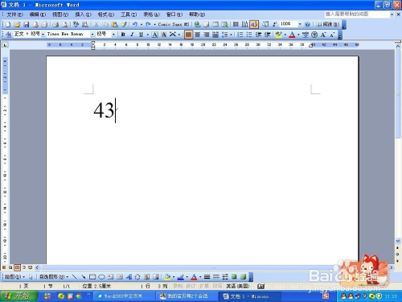Viewport: 402px width, 302px height.
Task: Click the Spelling and Grammar check icon
Action: pos(76,25)
